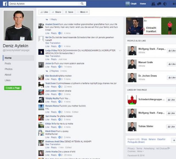Share the page using Share button

coord(56,12)
